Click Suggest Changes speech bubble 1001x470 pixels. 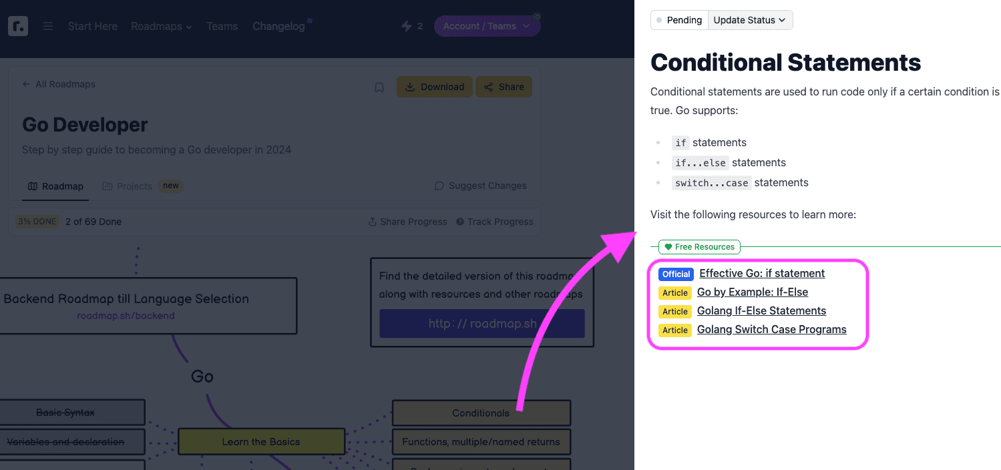click(x=439, y=186)
